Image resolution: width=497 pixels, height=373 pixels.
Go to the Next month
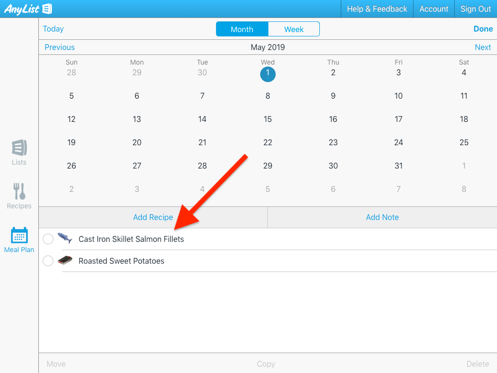482,47
